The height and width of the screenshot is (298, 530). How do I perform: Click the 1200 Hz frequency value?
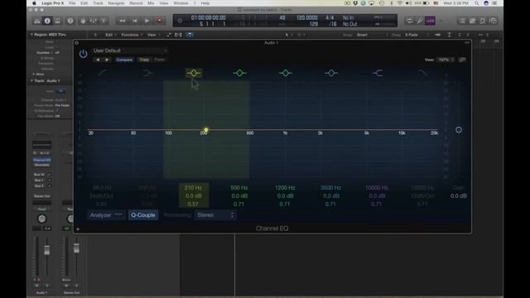pyautogui.click(x=285, y=188)
